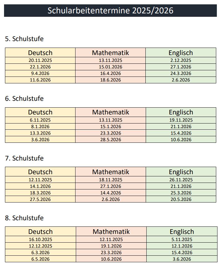Select the Englisch date 26.11.2025

(181, 180)
